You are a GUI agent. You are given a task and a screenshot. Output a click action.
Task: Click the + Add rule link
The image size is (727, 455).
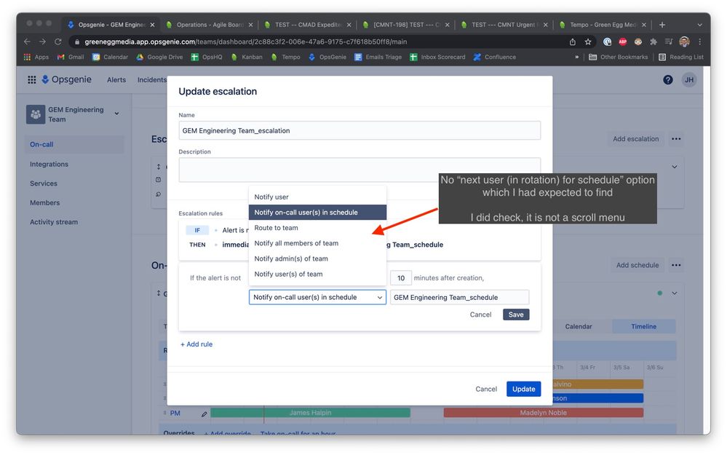pyautogui.click(x=196, y=344)
